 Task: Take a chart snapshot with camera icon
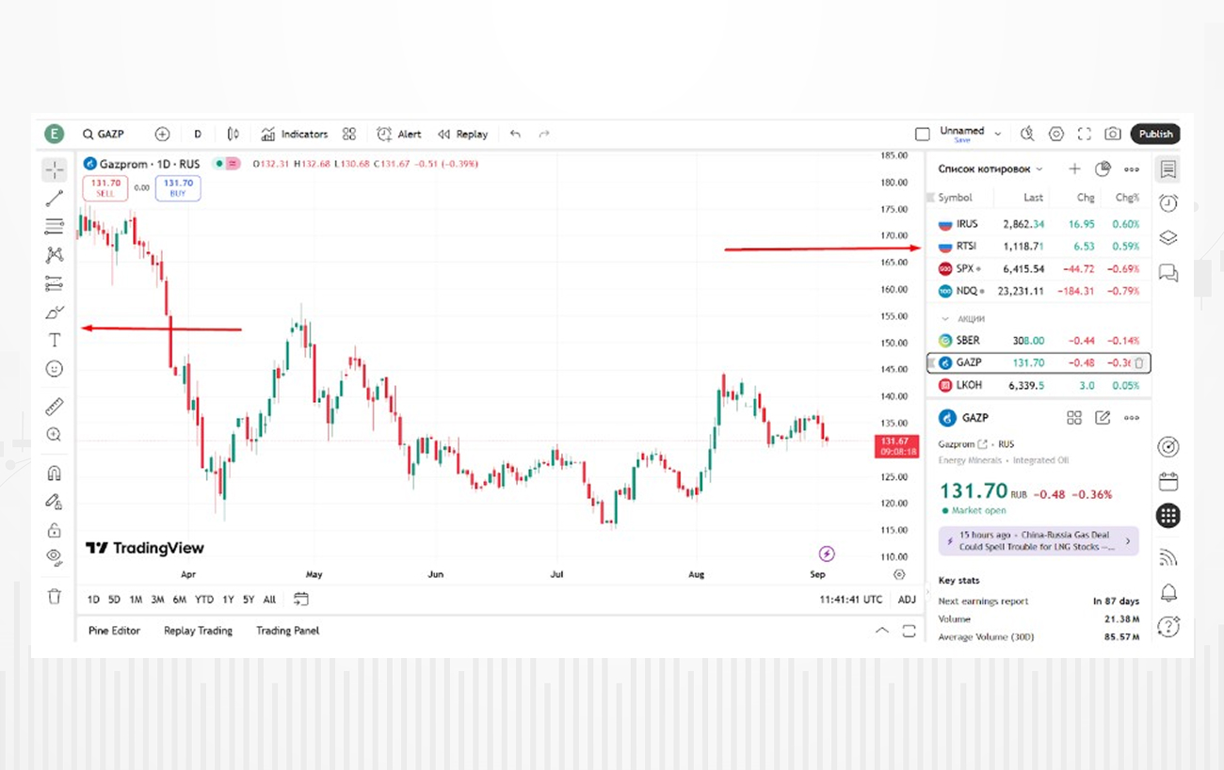coord(1113,134)
